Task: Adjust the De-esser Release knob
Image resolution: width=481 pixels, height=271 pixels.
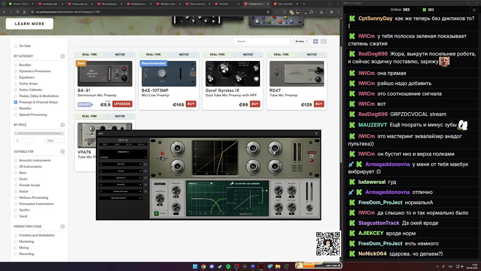Action: 292,190
